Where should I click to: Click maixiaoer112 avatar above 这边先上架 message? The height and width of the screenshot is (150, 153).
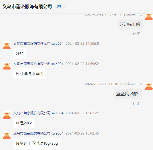pyautogui.click(x=149, y=17)
